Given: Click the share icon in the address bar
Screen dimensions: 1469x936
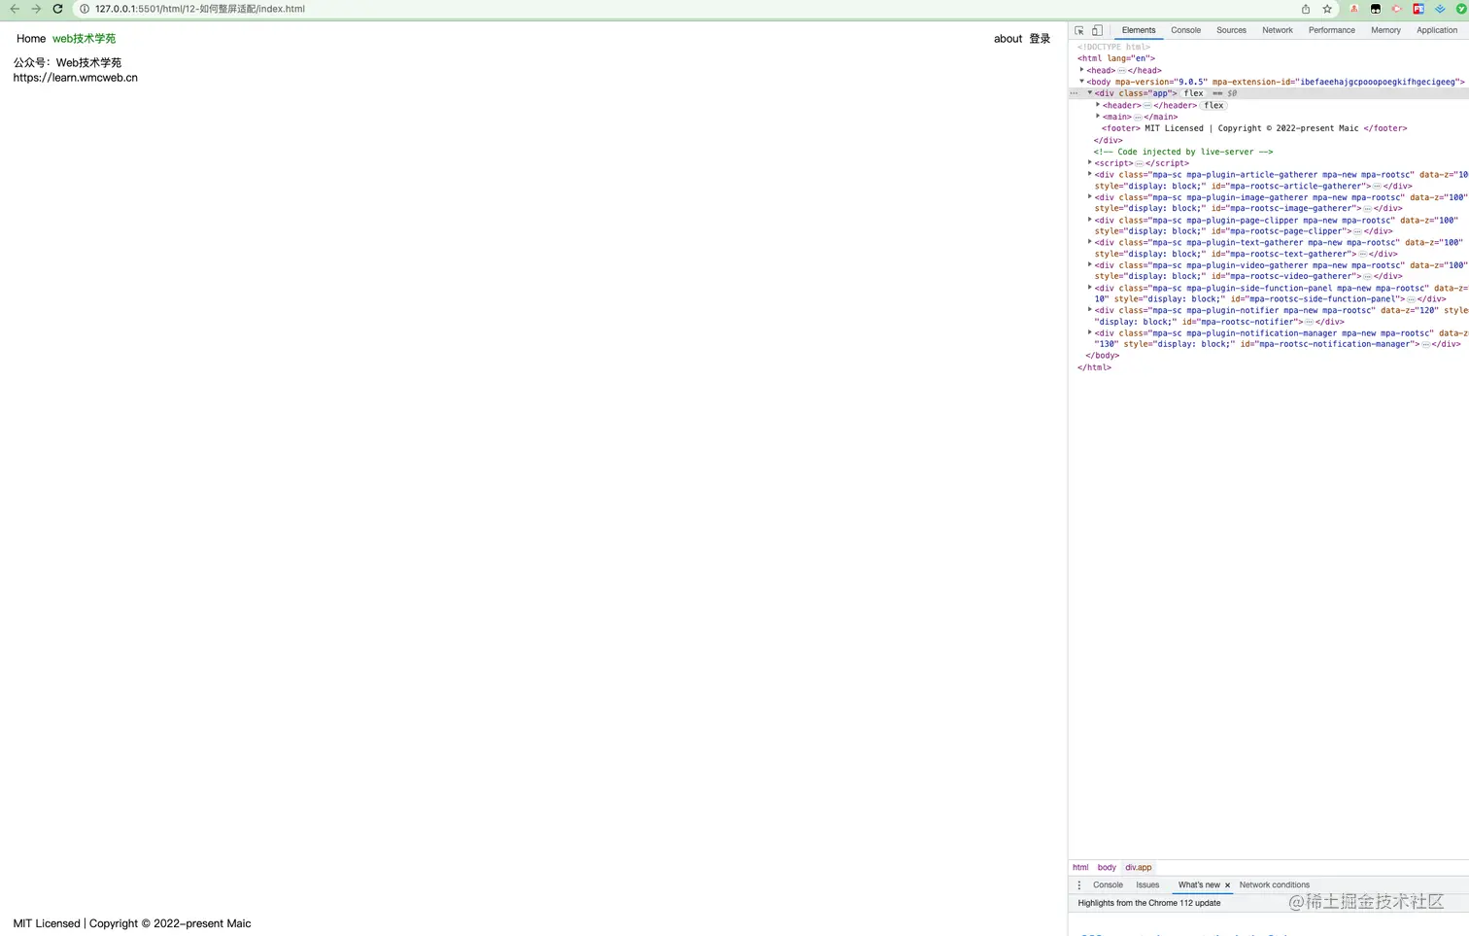Looking at the screenshot, I should point(1306,9).
